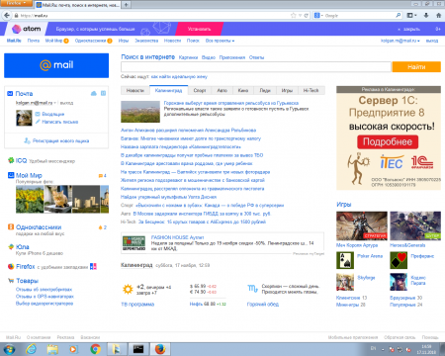This screenshot has width=445, height=356.
Task: Click the Chrome icon in taskbar
Action: [x=96, y=349]
